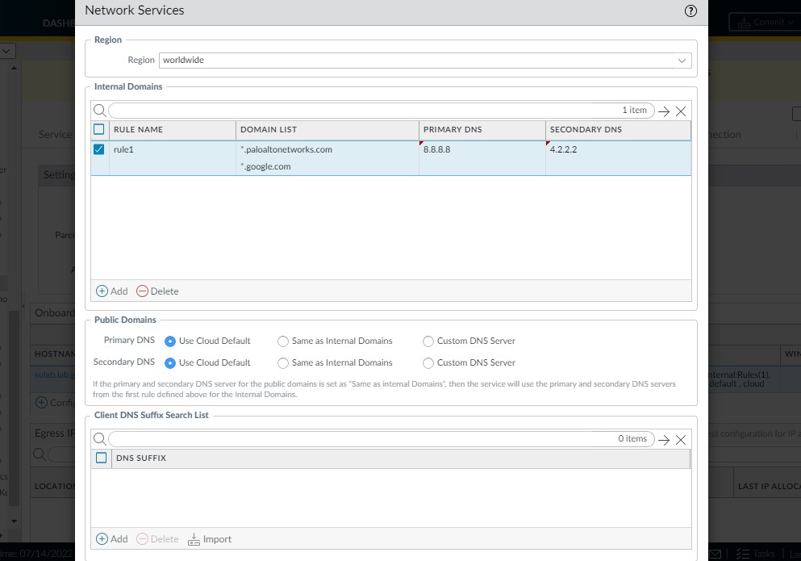This screenshot has height=561, width=801.
Task: Open the Network Services help icon
Action: tap(690, 11)
